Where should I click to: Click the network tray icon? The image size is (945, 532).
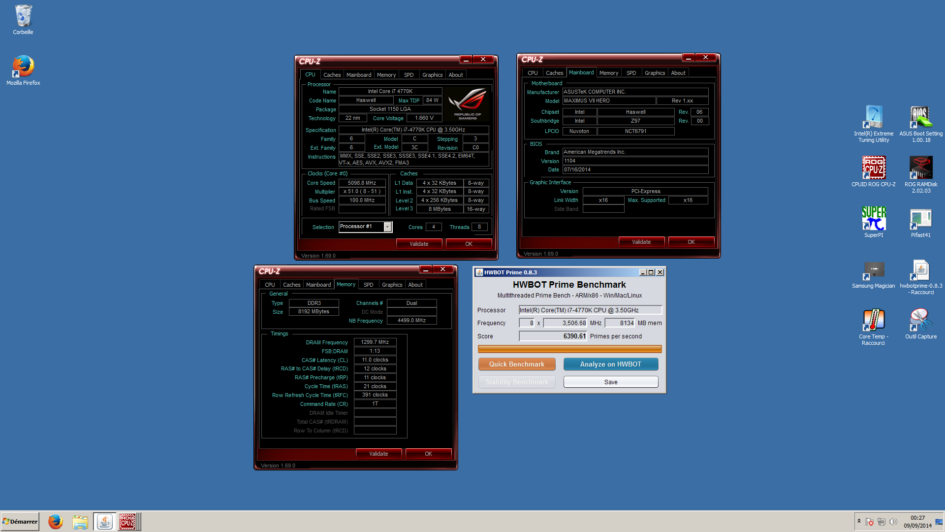(x=882, y=522)
